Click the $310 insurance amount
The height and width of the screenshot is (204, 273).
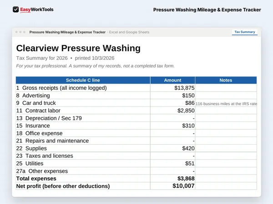tap(188, 126)
